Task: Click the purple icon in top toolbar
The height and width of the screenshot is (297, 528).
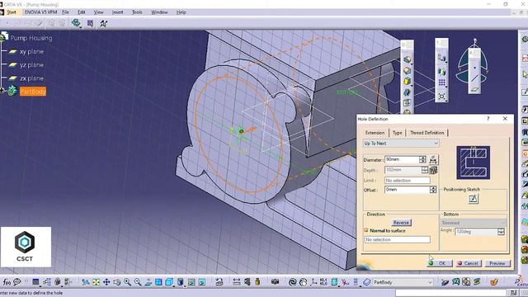Action: pyautogui.click(x=90, y=23)
